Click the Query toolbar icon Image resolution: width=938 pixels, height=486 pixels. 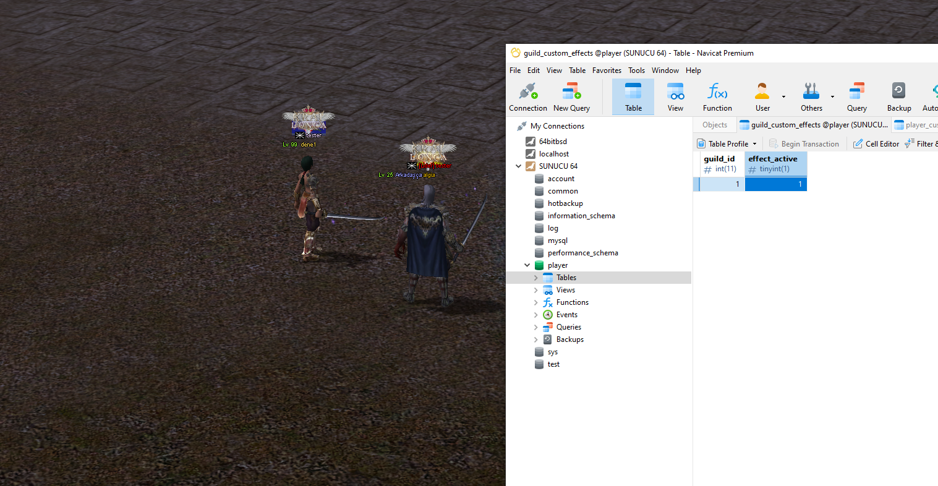[x=856, y=97]
